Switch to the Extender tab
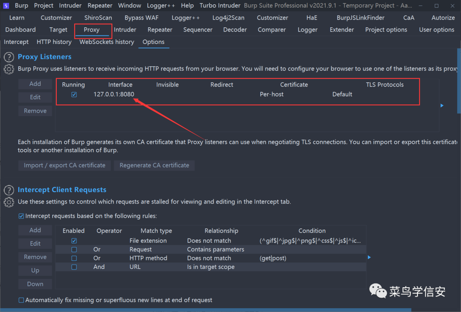Image resolution: width=461 pixels, height=312 pixels. point(342,30)
